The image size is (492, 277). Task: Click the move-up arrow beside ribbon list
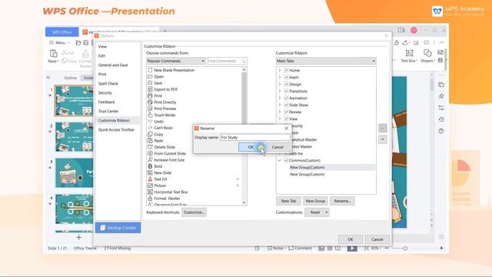383,128
